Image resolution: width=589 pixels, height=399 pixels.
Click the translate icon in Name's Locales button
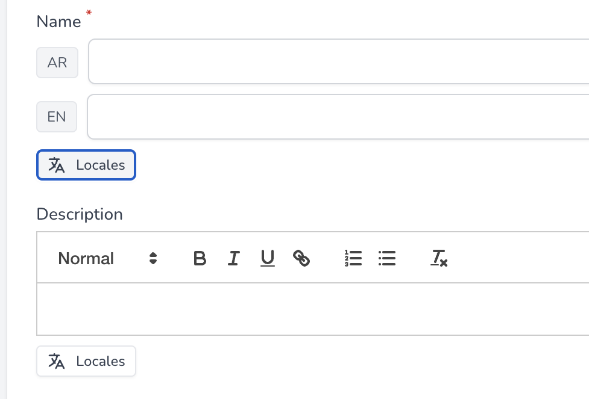click(x=57, y=165)
